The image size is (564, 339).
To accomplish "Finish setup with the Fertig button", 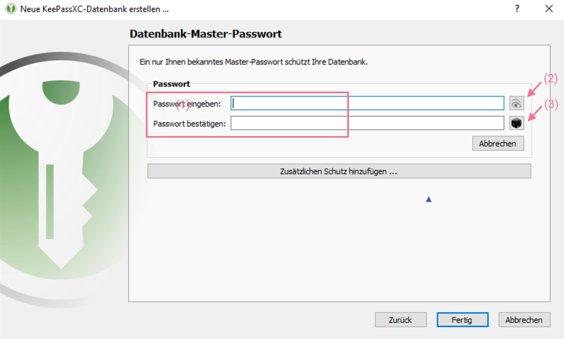I will [x=462, y=320].
